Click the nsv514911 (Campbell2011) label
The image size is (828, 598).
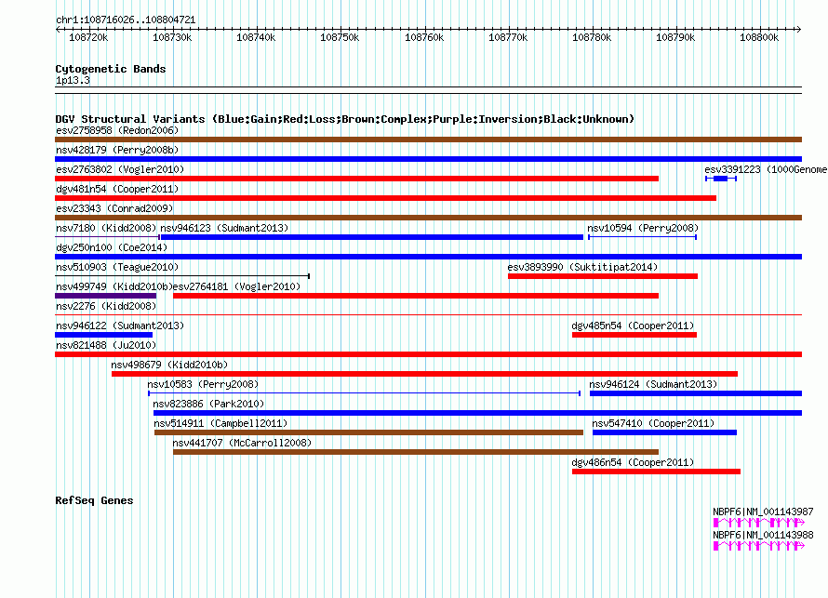point(220,423)
